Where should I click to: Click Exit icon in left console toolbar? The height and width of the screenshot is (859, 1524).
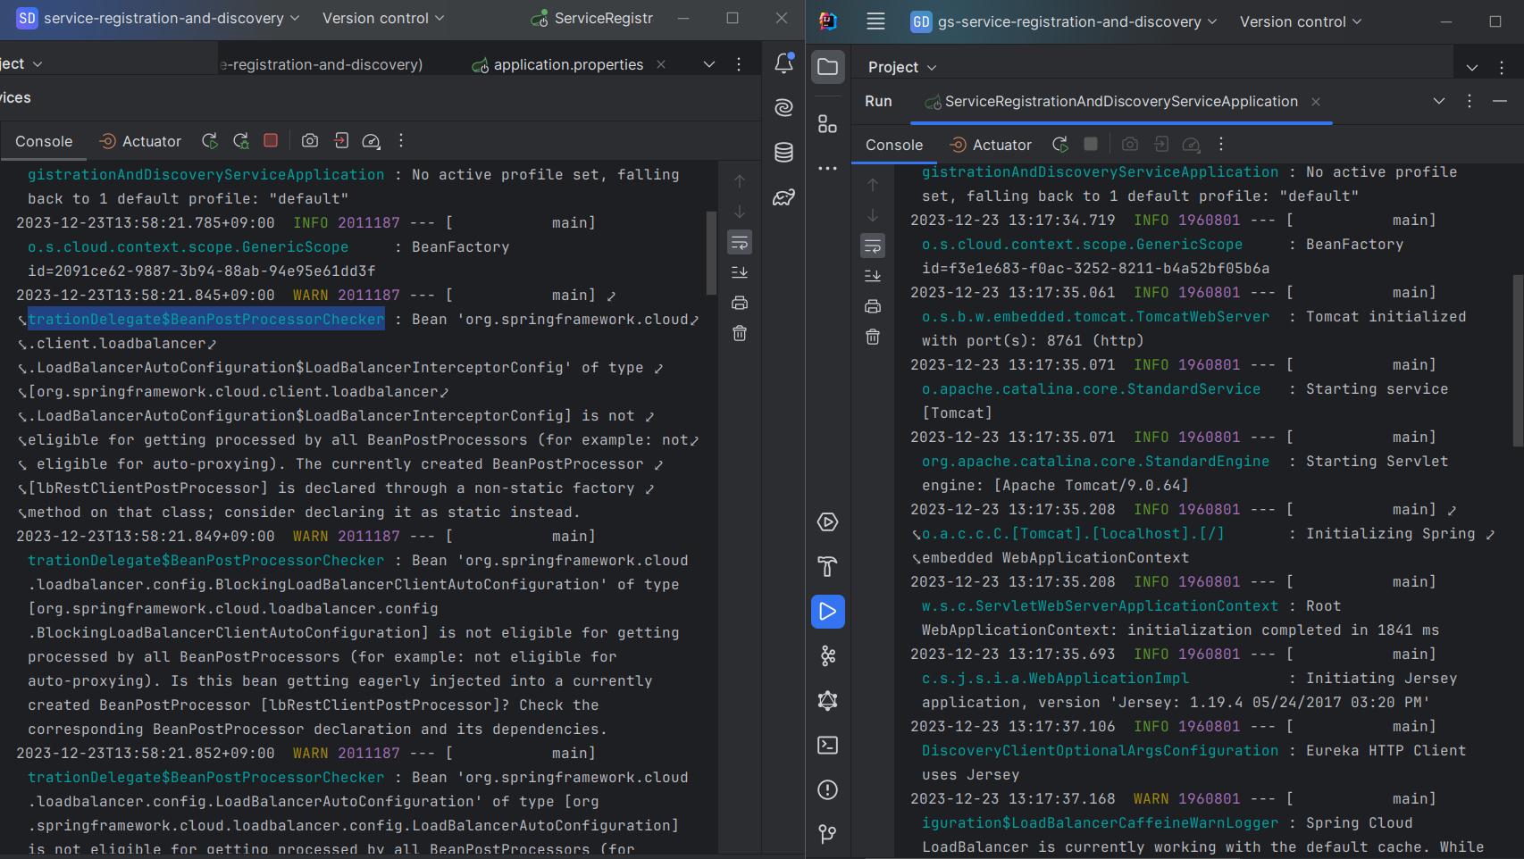click(x=340, y=141)
